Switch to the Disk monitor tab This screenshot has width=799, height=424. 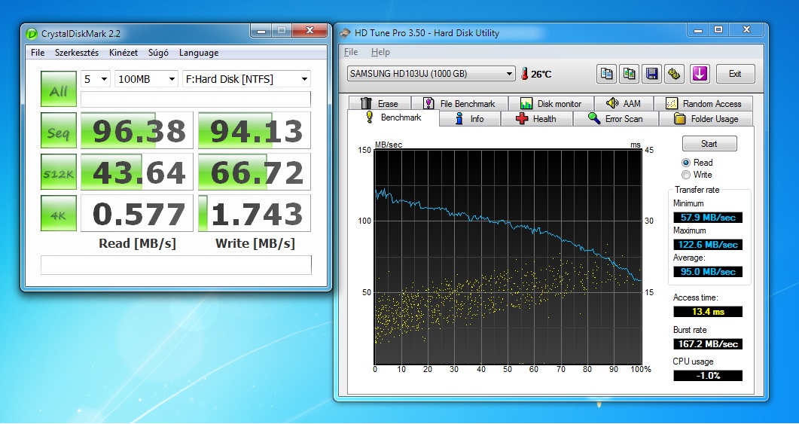[550, 103]
